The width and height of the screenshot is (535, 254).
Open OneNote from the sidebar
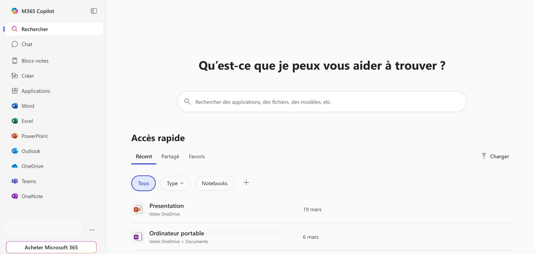[32, 196]
